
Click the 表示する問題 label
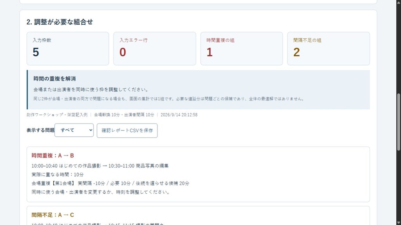pos(40,130)
